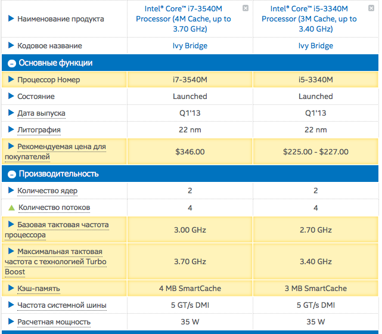Select the i7-3540M processor number cell
This screenshot has width=382, height=334.
(x=190, y=79)
